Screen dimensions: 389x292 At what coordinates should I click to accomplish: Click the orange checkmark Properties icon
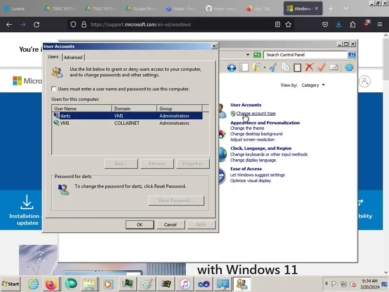point(321,67)
